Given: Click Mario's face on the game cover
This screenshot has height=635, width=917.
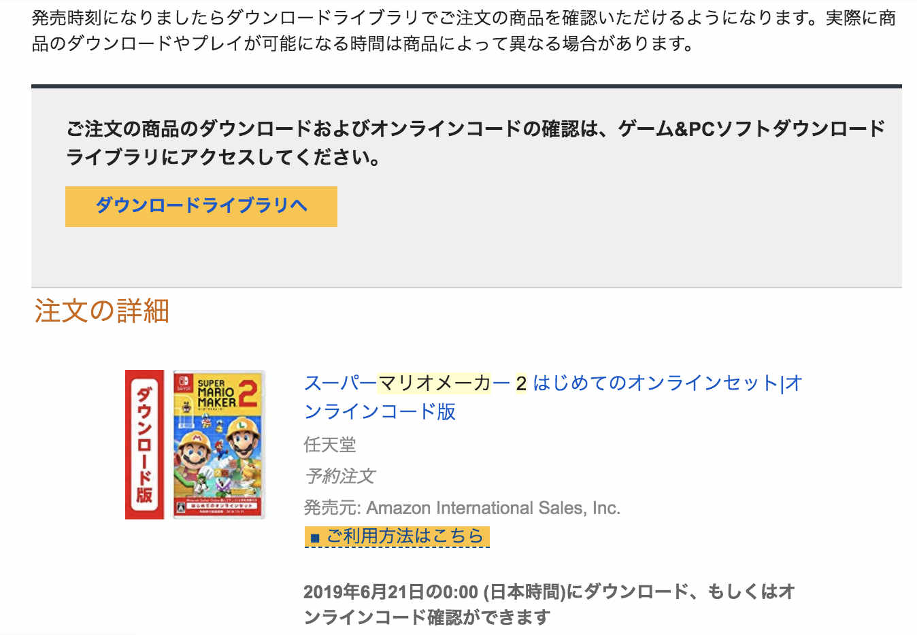Looking at the screenshot, I should coord(195,454).
